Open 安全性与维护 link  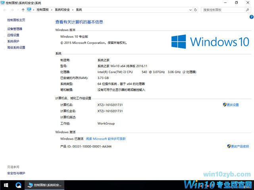pos(16,173)
